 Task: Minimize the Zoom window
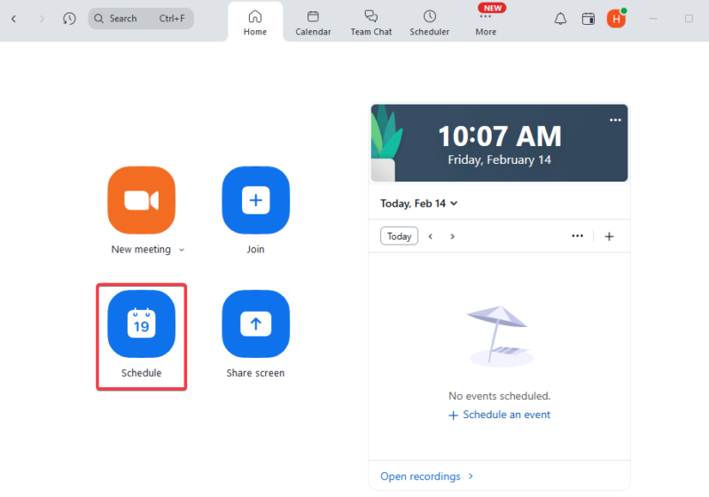(x=653, y=19)
